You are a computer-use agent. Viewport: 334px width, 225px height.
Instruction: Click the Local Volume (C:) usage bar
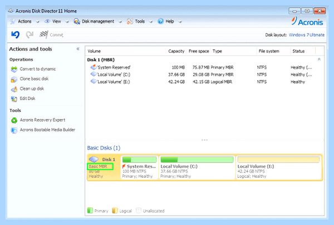197,159
